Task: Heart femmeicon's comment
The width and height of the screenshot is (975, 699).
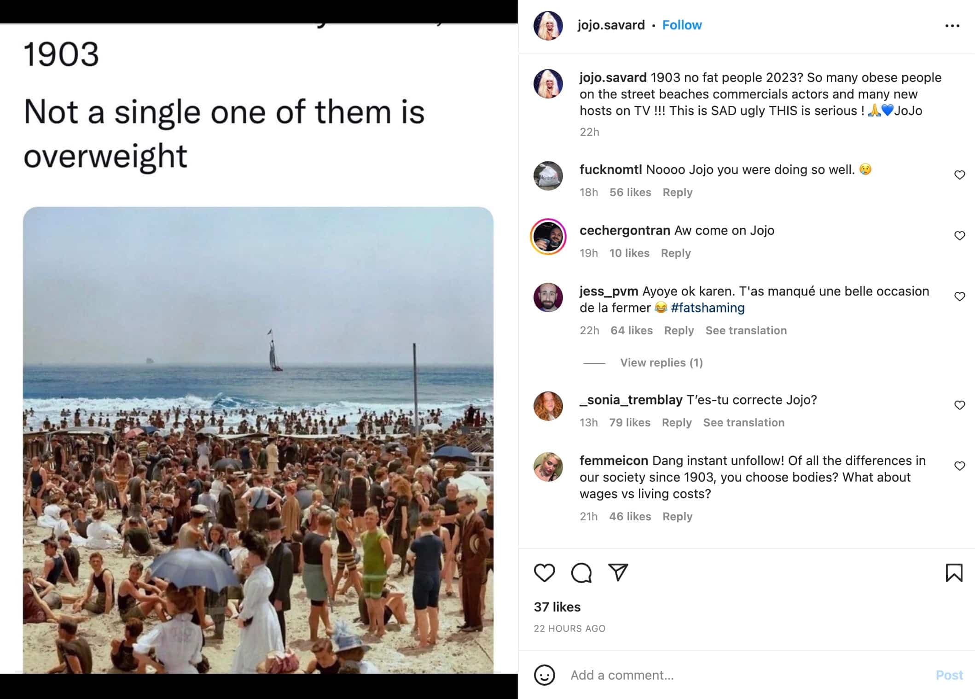Action: 959,466
